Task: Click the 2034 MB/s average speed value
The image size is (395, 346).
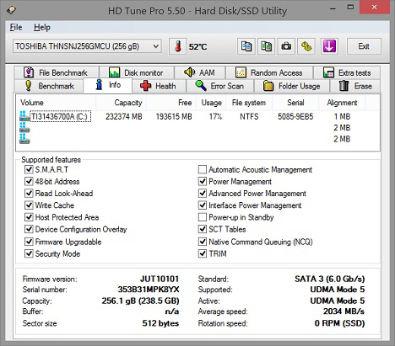Action: (x=344, y=311)
